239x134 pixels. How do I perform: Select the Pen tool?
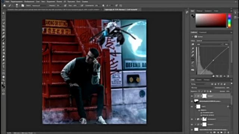pos(3,63)
